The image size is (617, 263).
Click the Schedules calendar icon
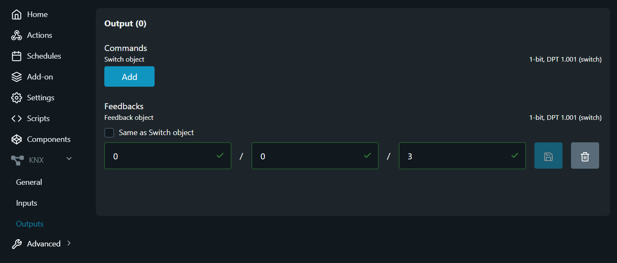click(x=17, y=56)
